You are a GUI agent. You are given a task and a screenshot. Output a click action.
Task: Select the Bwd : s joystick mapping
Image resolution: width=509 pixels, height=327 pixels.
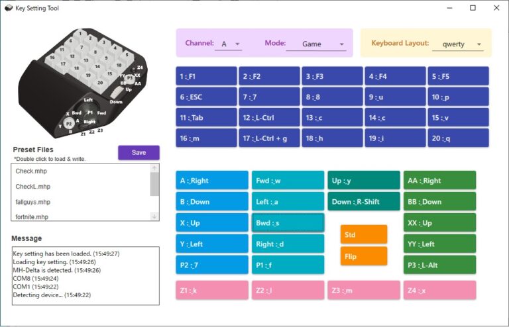[x=288, y=223]
